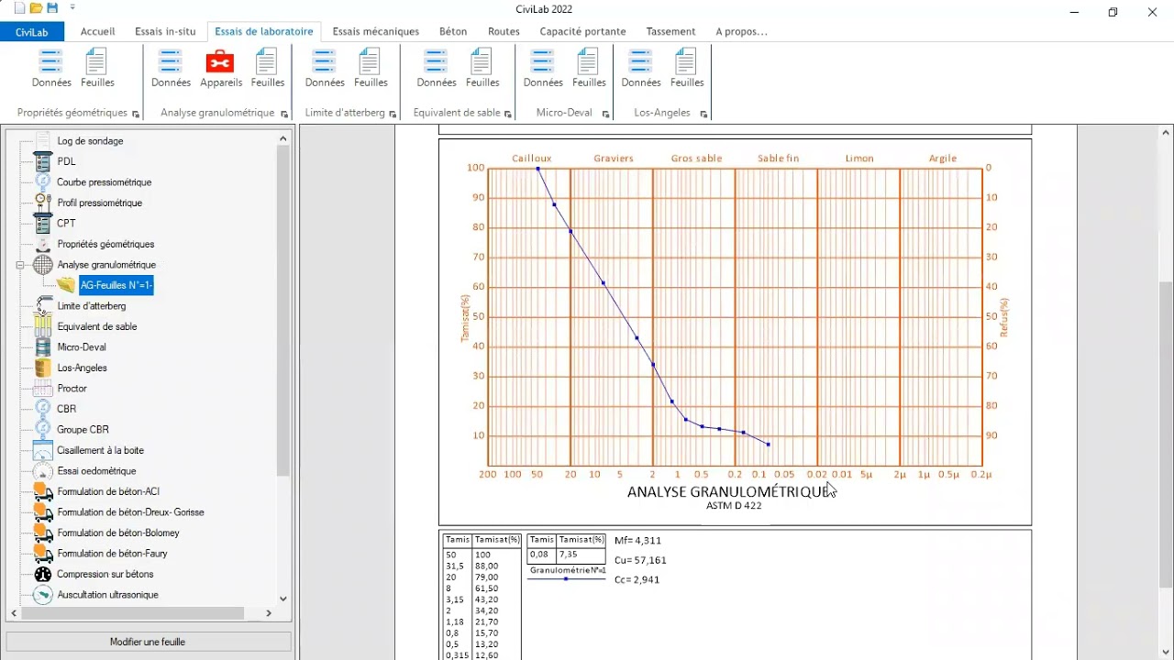The image size is (1174, 660).
Task: Open Données in Equivalent de sable group
Action: coord(437,68)
